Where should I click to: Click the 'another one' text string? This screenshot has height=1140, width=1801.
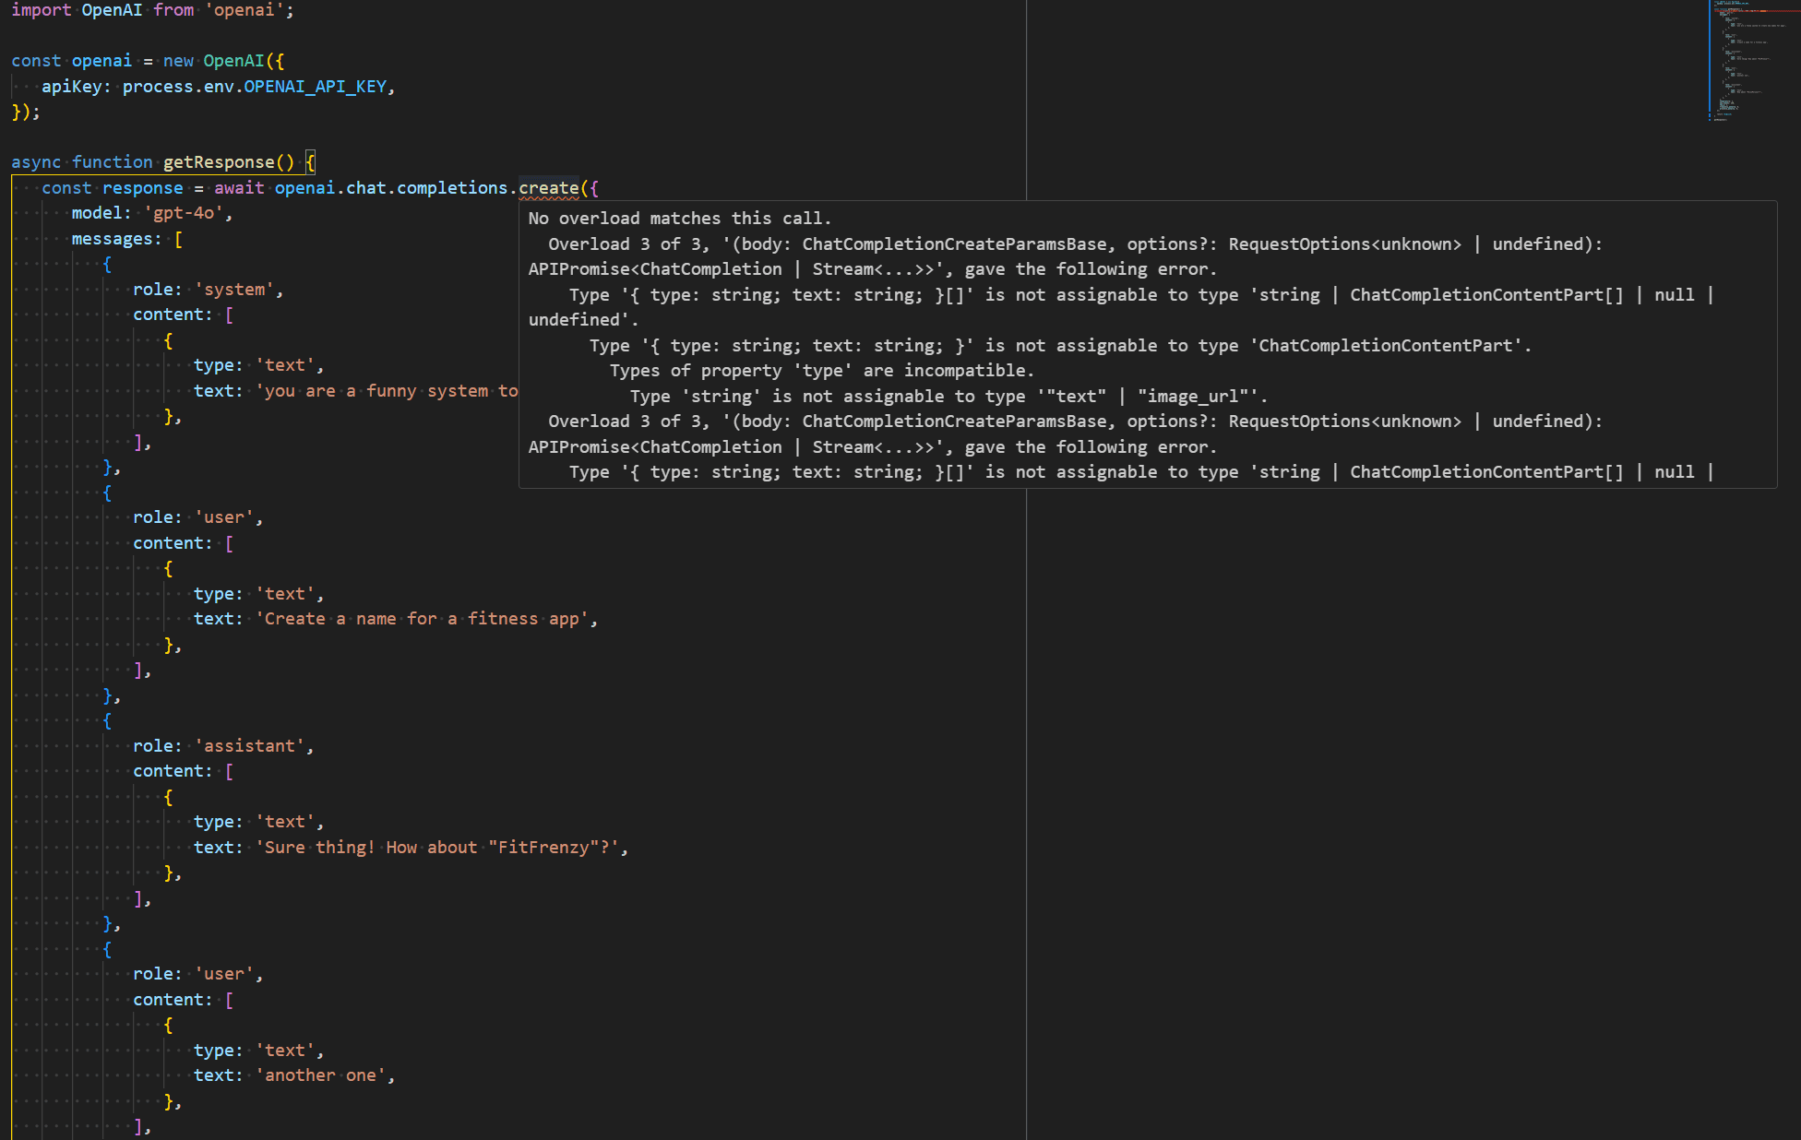(320, 1075)
